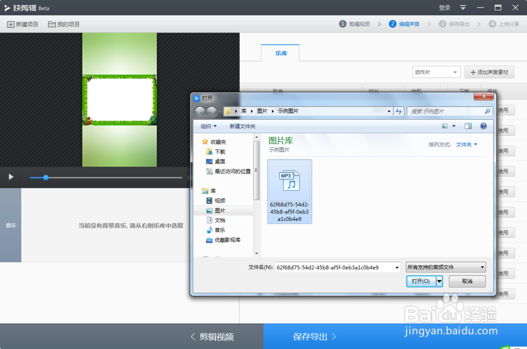Click the 文件名 input field
The height and width of the screenshot is (349, 527).
click(335, 267)
